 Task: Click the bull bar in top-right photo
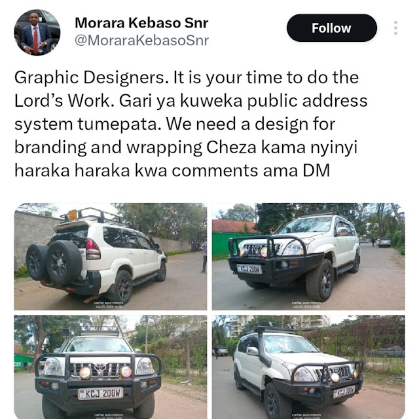click(267, 247)
